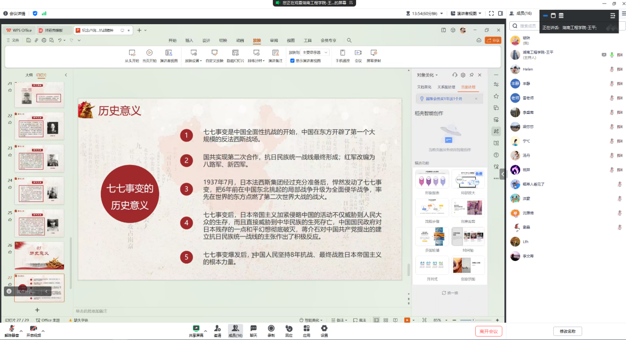Click 从头开始 slideshow icon in ribbon
The image size is (626, 340).
pyautogui.click(x=132, y=53)
